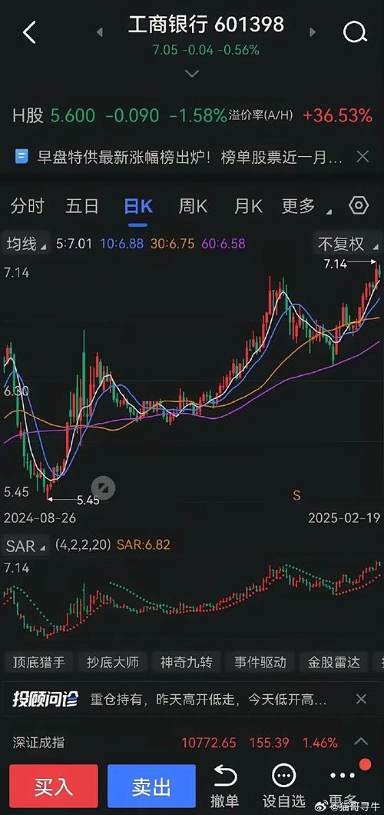Select the 金股雷达 indicator chip
The width and height of the screenshot is (384, 815).
pos(333,662)
